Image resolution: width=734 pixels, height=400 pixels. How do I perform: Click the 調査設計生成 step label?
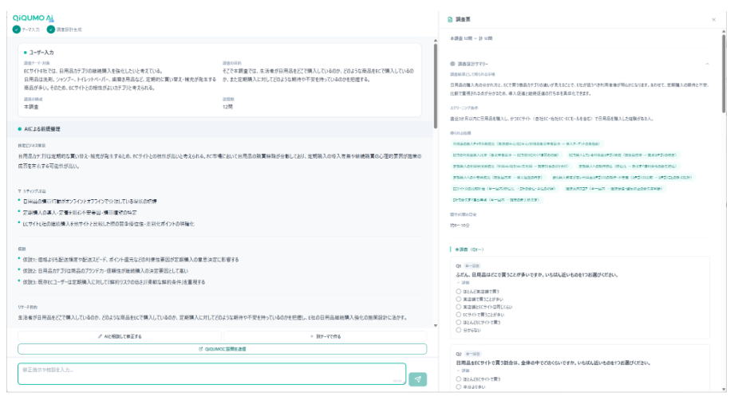[x=69, y=29]
